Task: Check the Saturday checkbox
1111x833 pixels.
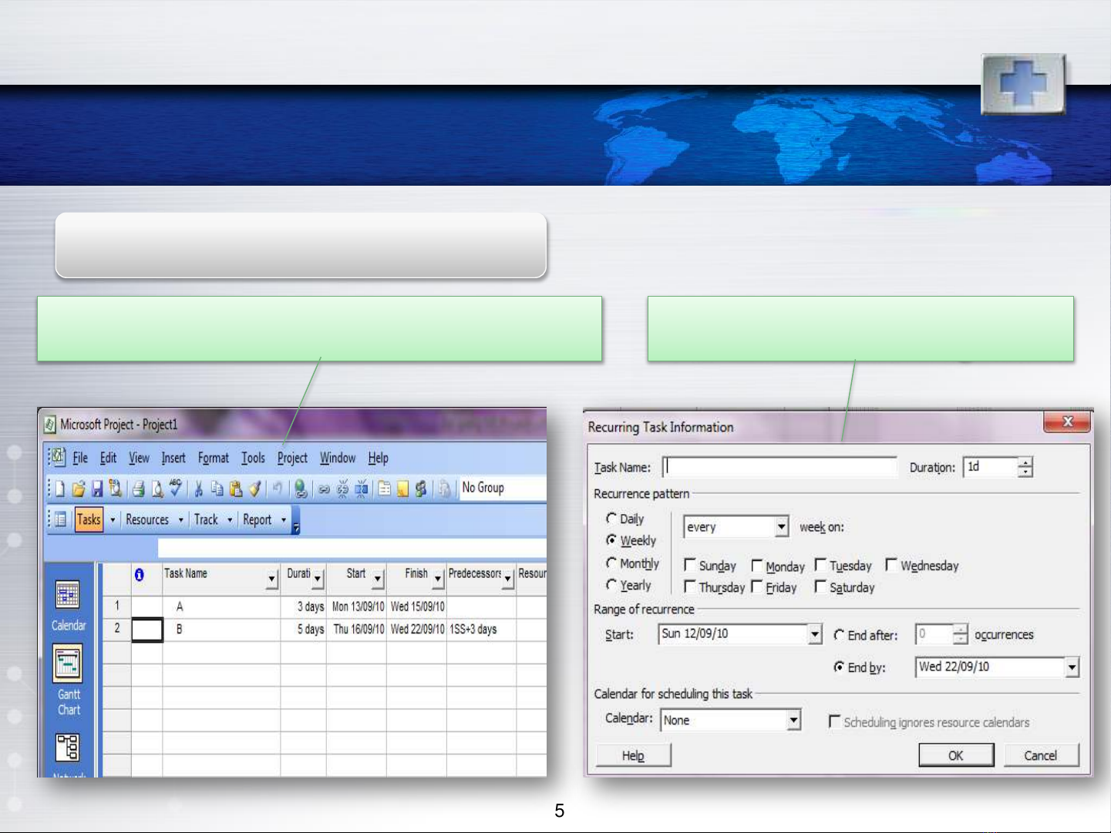Action: click(821, 586)
